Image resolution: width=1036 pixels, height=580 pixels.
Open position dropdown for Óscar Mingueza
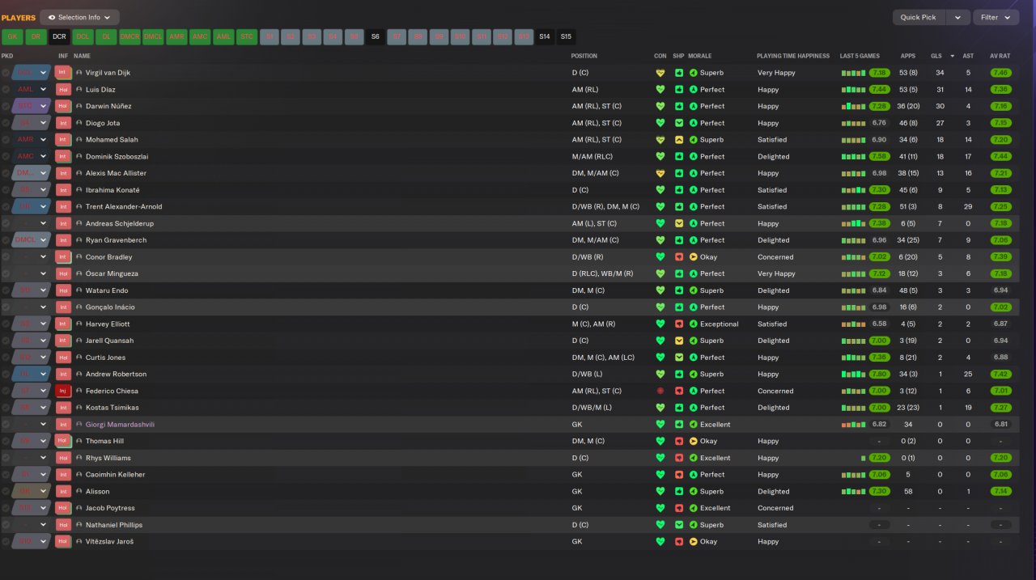click(44, 273)
